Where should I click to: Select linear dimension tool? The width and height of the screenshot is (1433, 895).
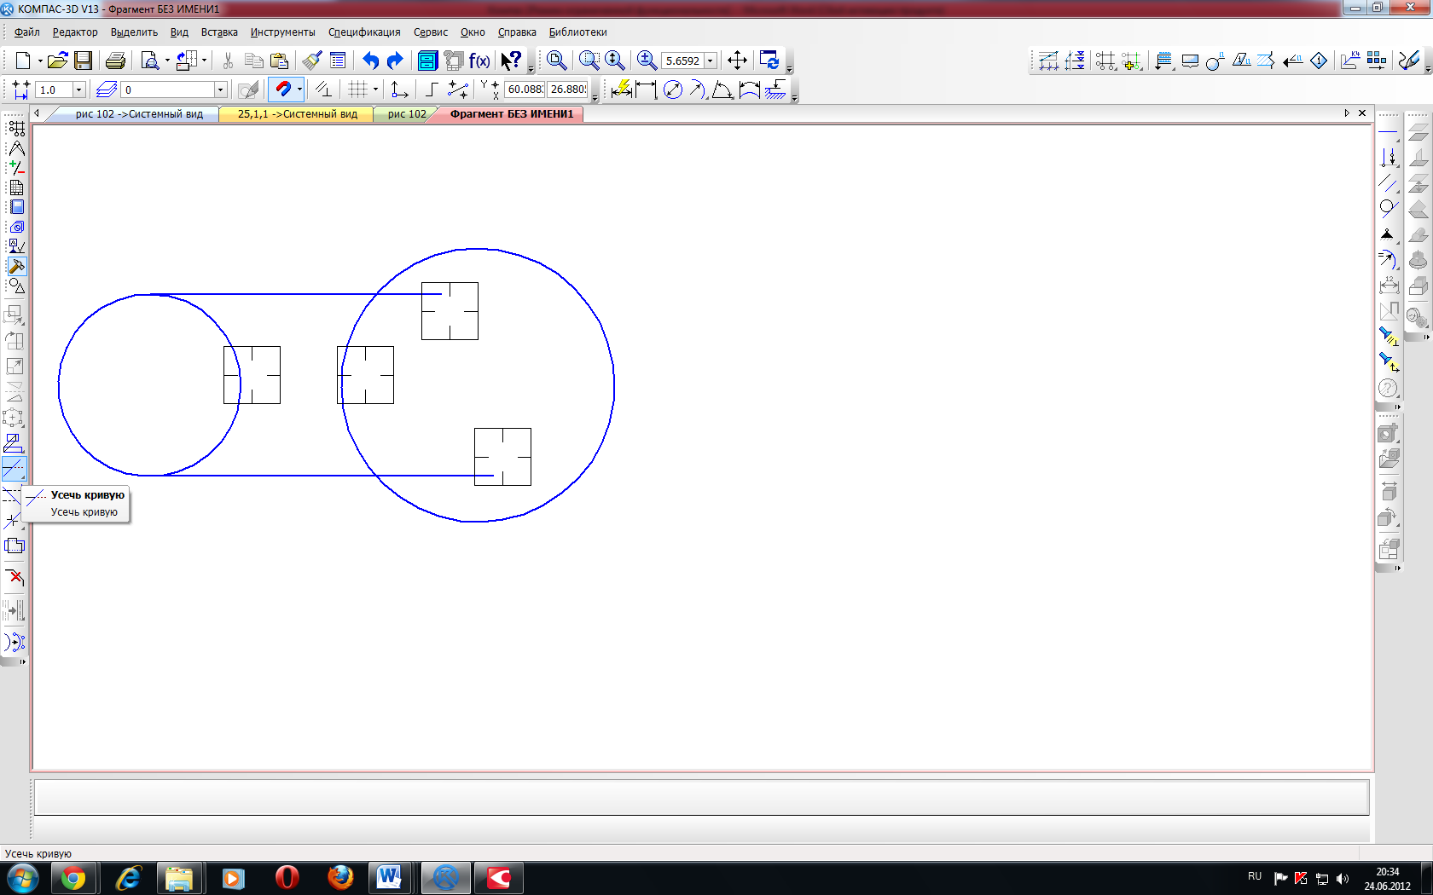(647, 89)
